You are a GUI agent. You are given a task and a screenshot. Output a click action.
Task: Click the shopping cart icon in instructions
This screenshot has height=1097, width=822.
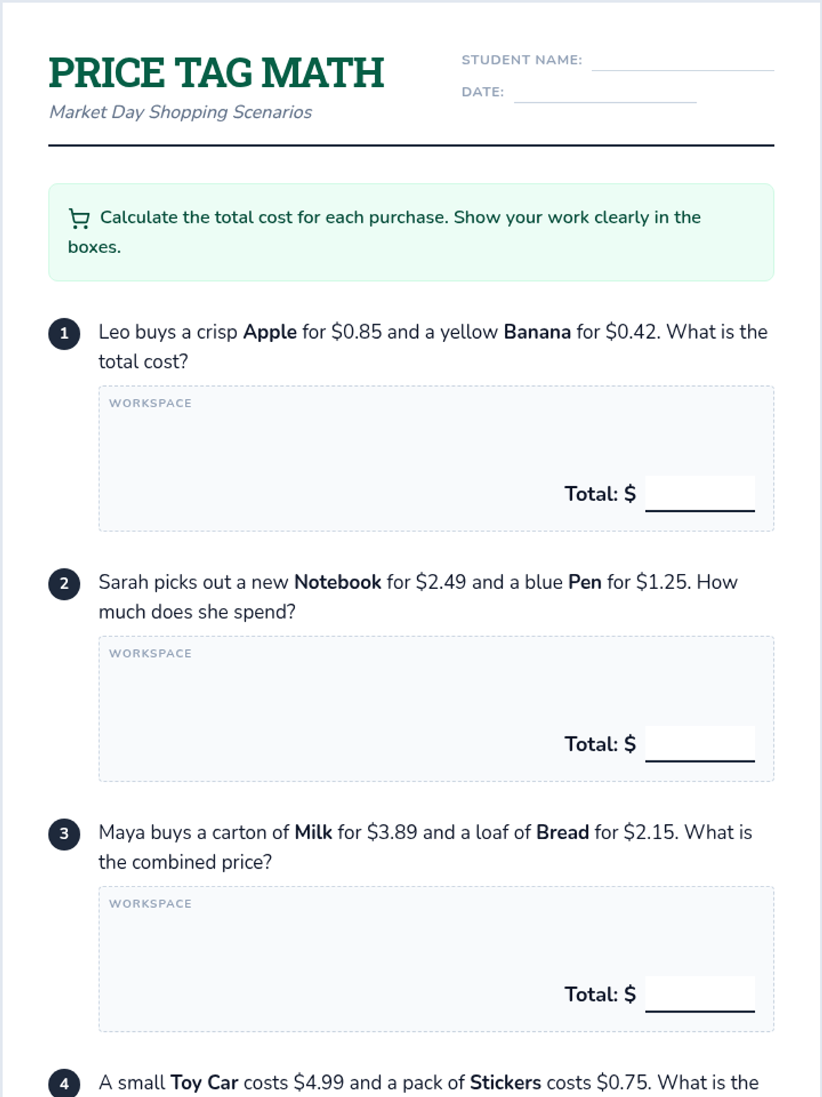(x=79, y=219)
